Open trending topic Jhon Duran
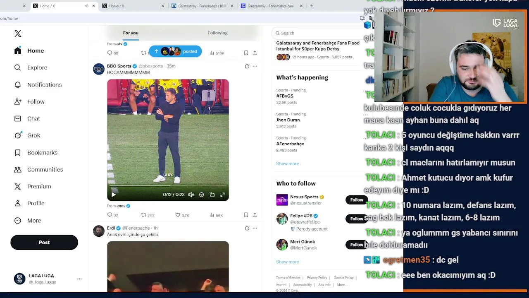This screenshot has height=298, width=529. point(288,120)
